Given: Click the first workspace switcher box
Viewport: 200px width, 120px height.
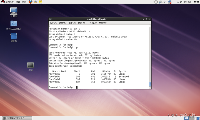Looking at the screenshot, I should [186, 118].
